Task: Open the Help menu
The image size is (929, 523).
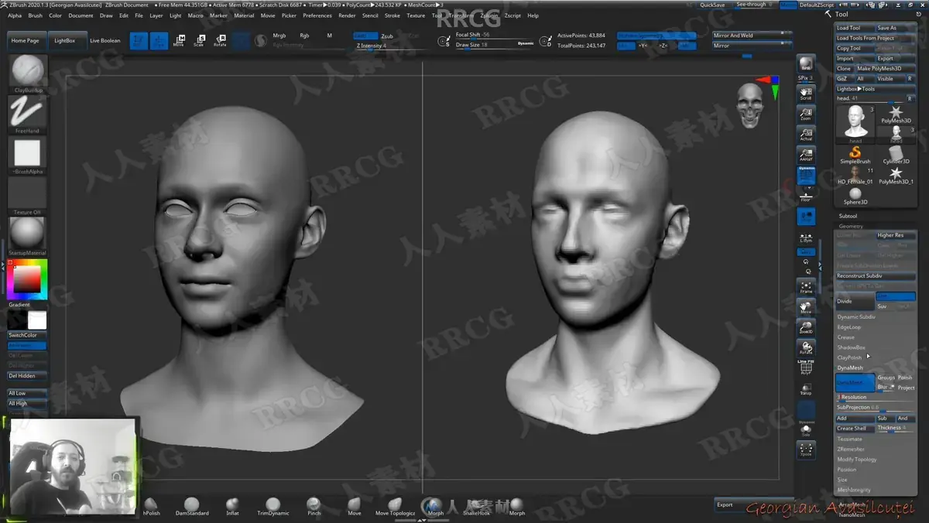Action: click(x=533, y=15)
